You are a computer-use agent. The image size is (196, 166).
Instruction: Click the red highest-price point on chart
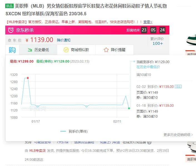click(28, 78)
